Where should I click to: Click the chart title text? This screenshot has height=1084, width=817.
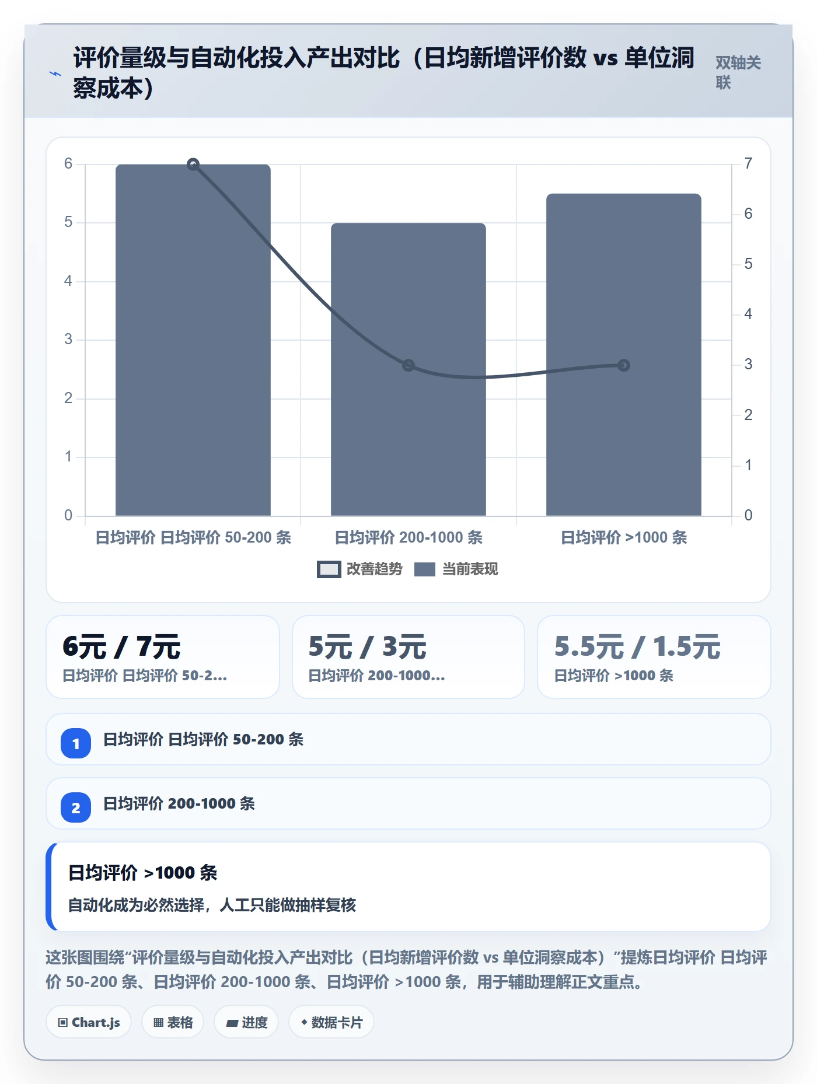point(384,73)
